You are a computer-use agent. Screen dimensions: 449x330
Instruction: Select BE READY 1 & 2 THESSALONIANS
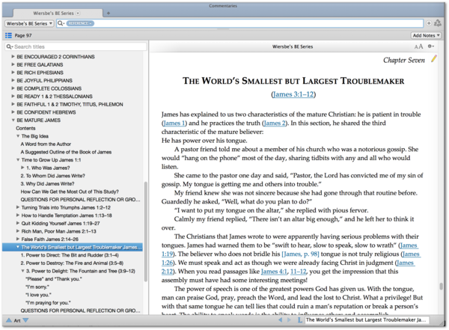pos(55,97)
